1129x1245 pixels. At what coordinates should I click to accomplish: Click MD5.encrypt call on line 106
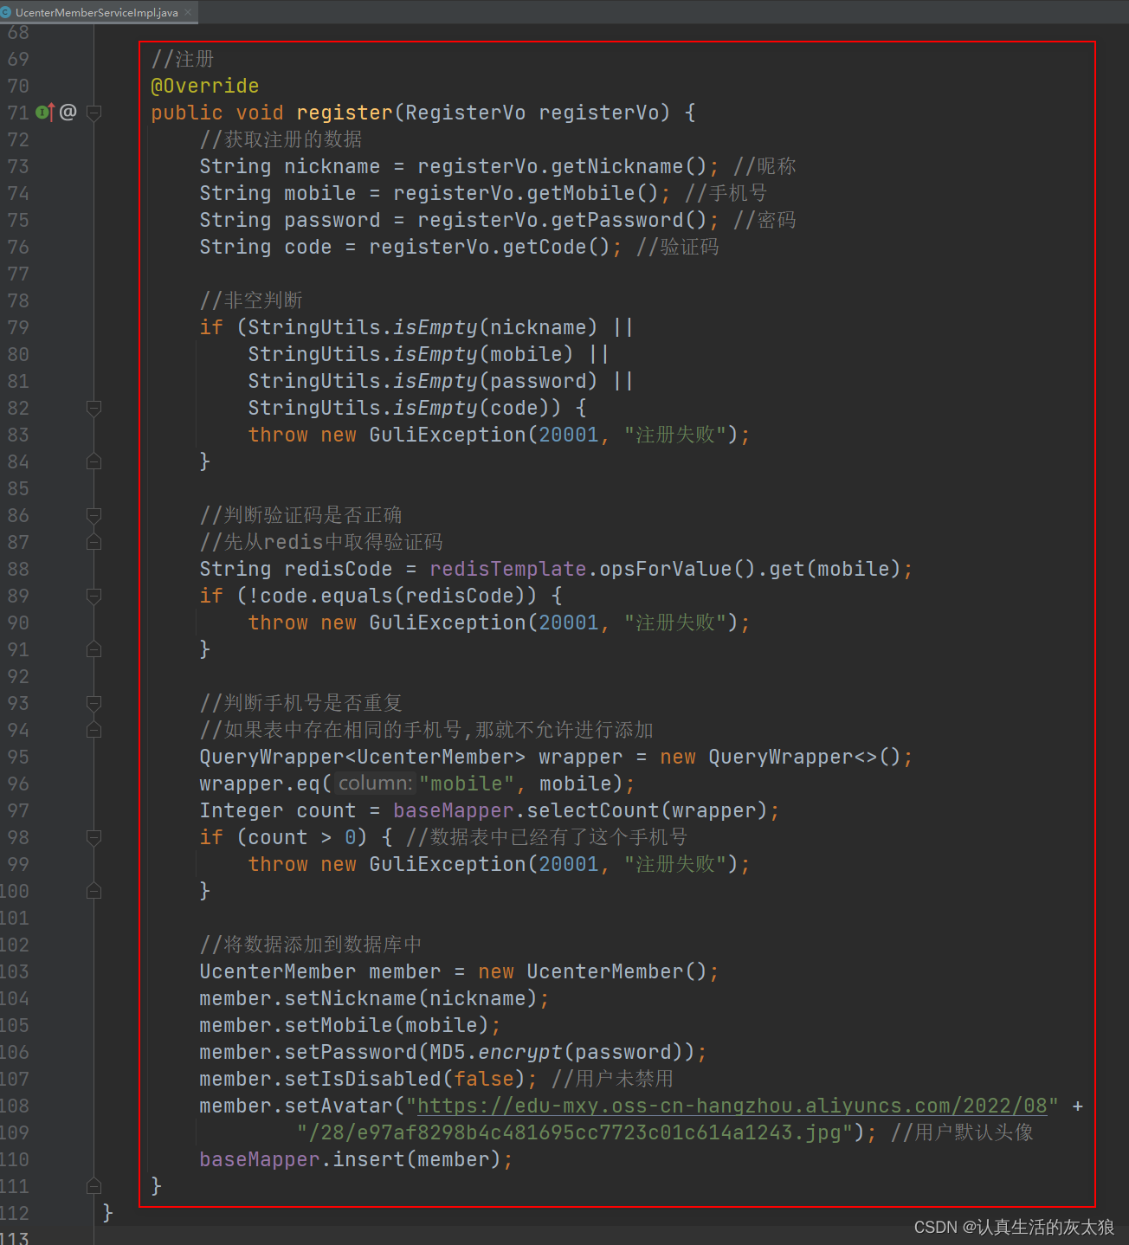pyautogui.click(x=496, y=1052)
